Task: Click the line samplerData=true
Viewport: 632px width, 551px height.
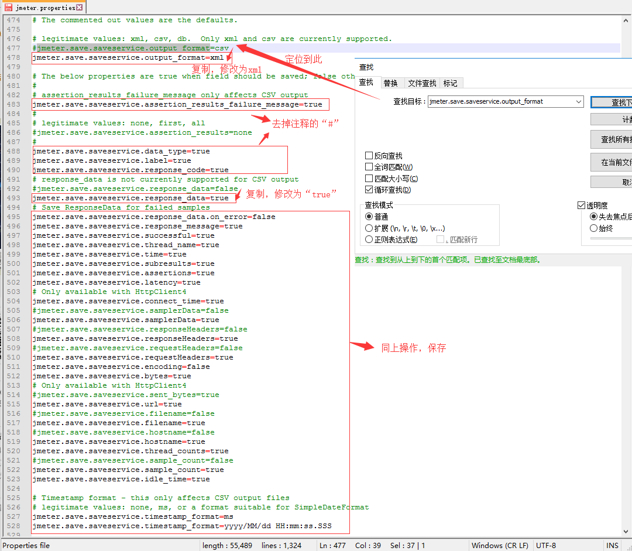Action: pos(126,320)
